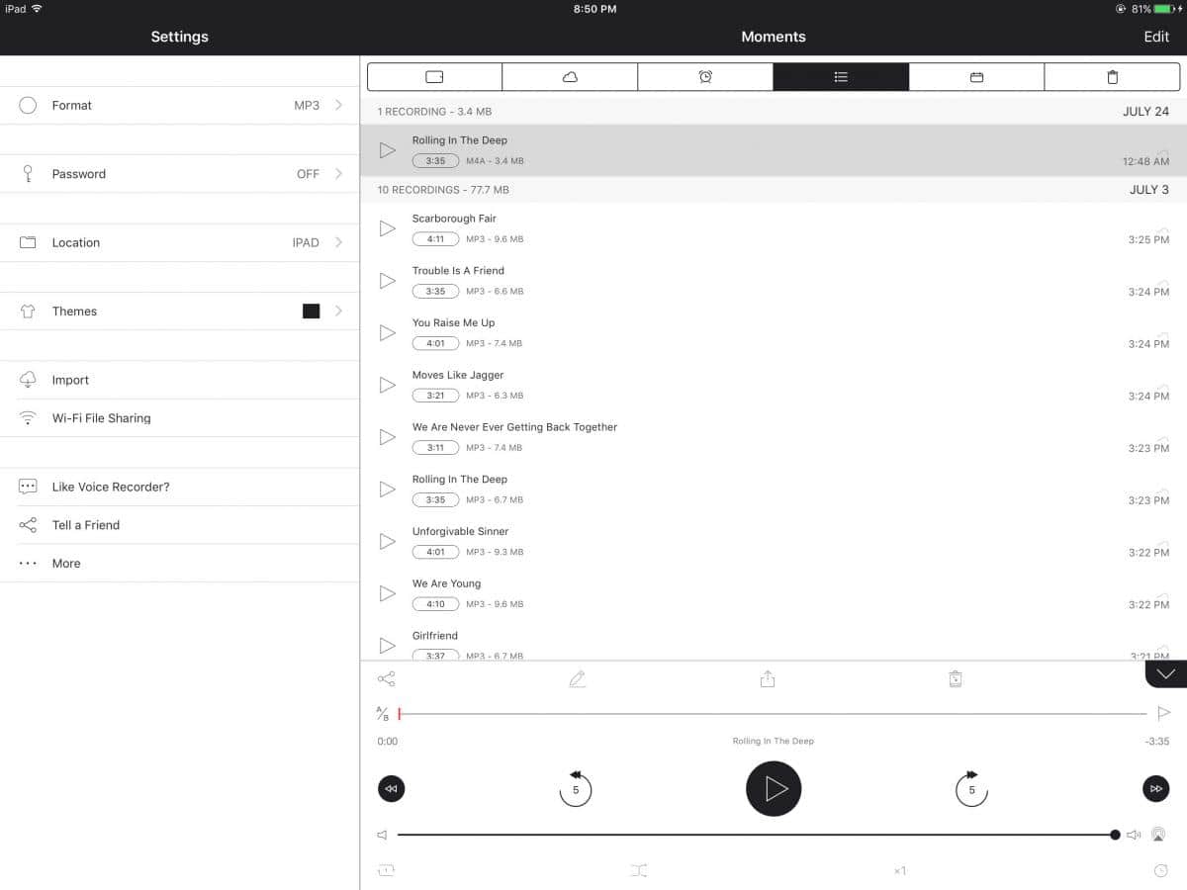Tap the Edit button
Screen dimensions: 1187x890
[x=1156, y=37]
